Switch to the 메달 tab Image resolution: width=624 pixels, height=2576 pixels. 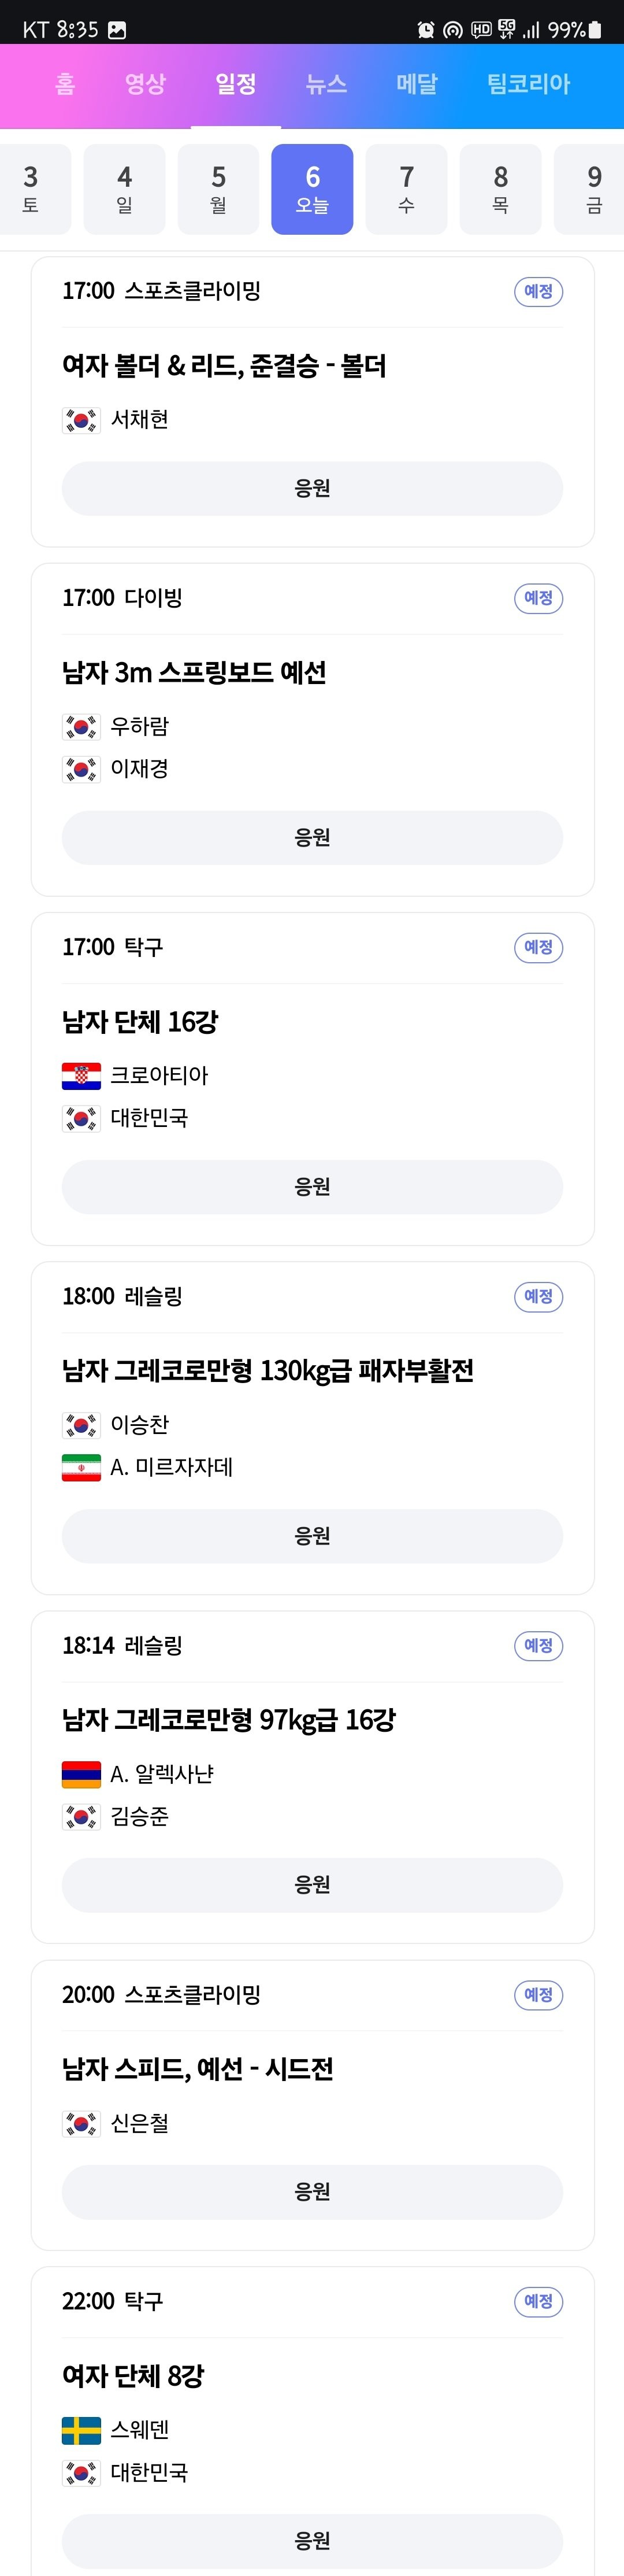point(417,84)
